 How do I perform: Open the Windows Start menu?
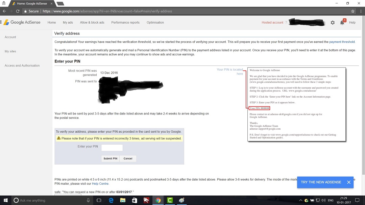6,200
